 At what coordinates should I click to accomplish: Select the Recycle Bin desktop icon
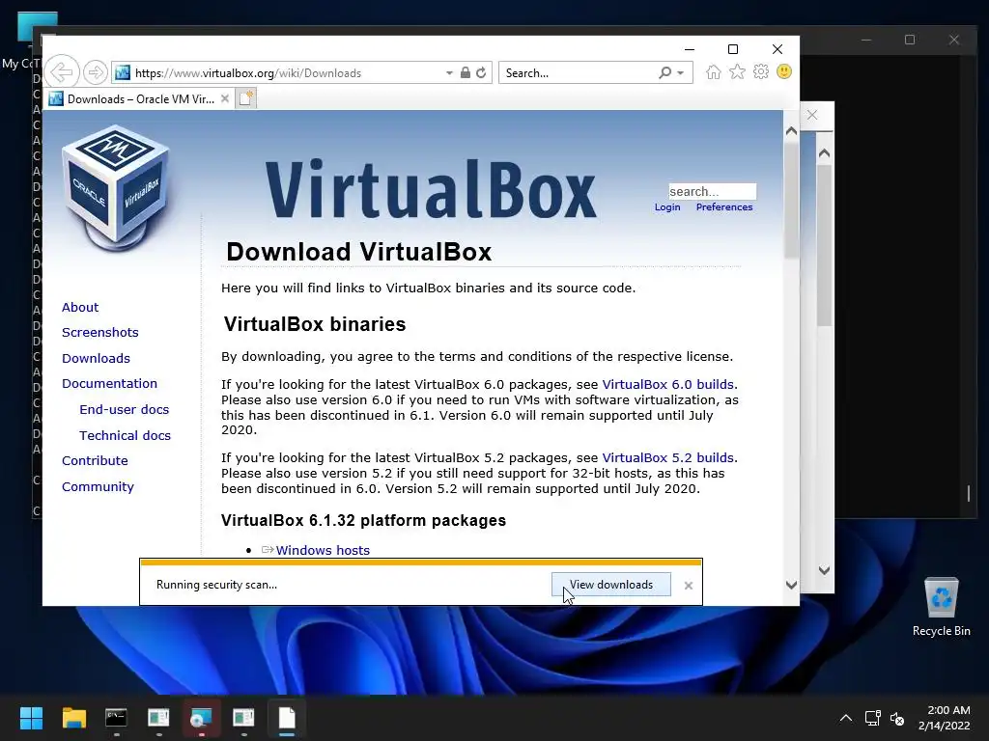tap(941, 608)
